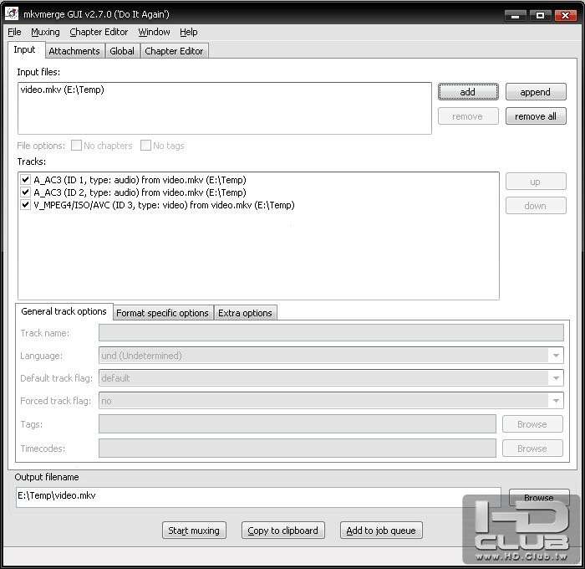585x569 pixels.
Task: Open the Extra options tab
Action: [x=245, y=313]
